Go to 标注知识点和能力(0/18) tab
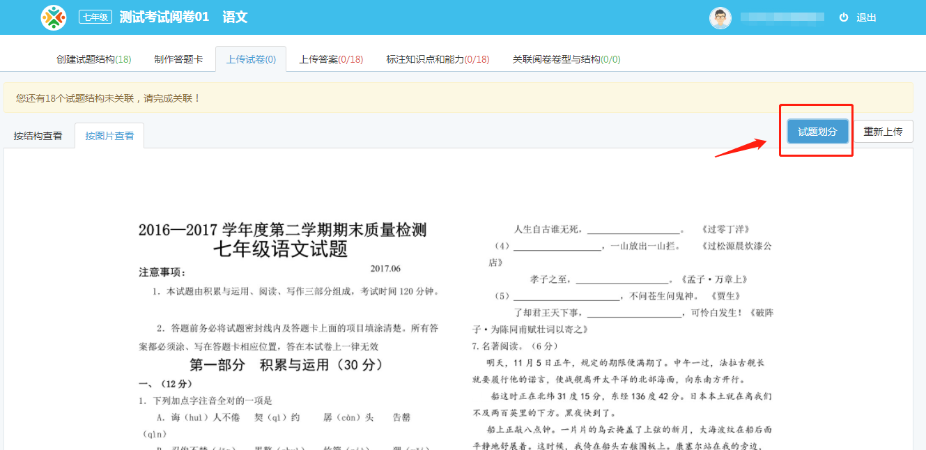926x450 pixels. pos(438,59)
